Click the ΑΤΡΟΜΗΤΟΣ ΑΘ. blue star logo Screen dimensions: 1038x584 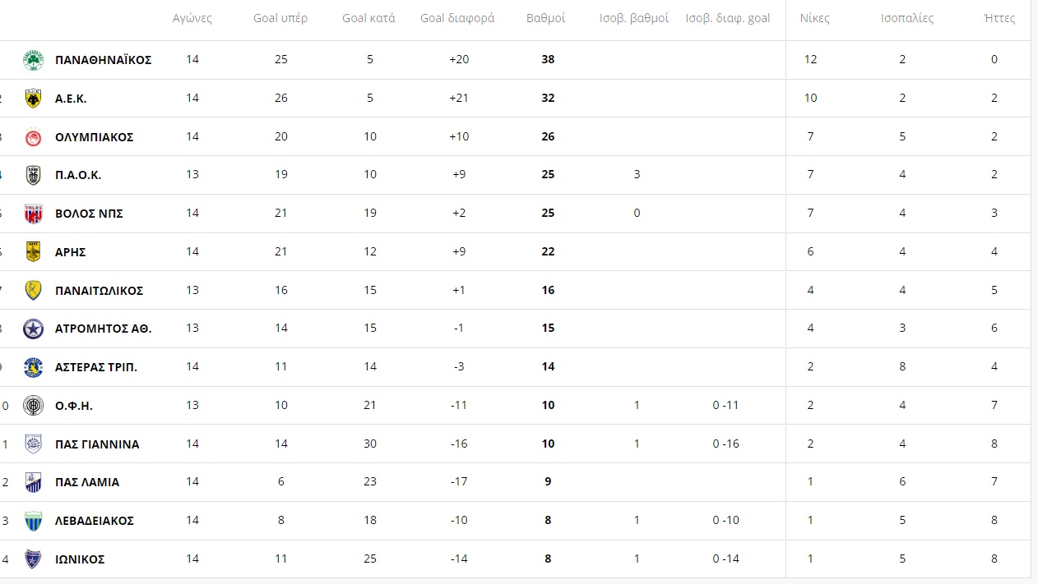pos(33,329)
